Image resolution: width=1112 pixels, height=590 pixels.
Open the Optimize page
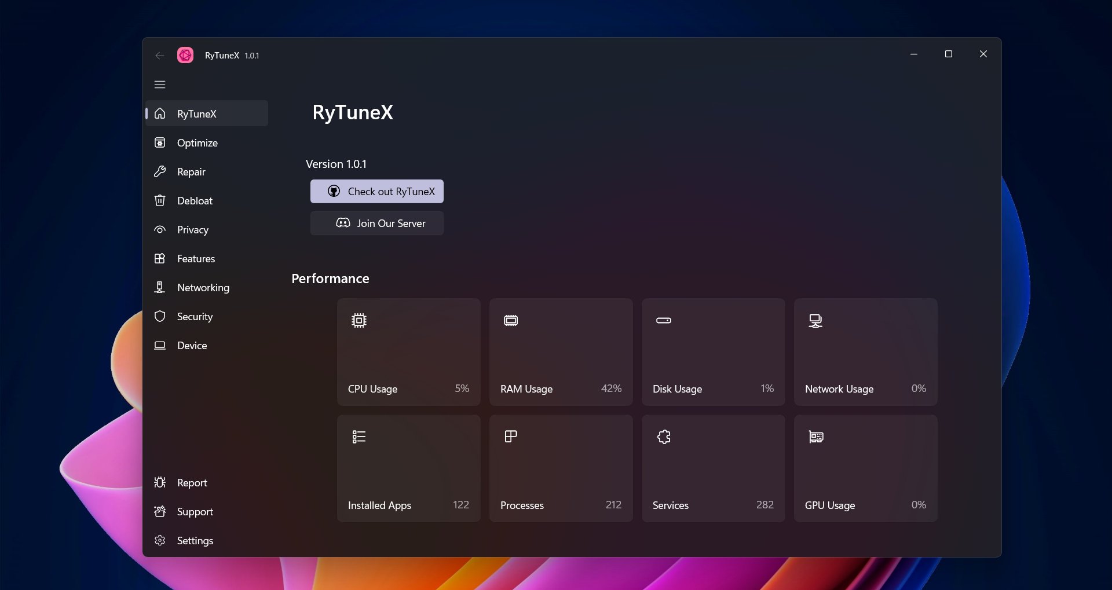[197, 143]
